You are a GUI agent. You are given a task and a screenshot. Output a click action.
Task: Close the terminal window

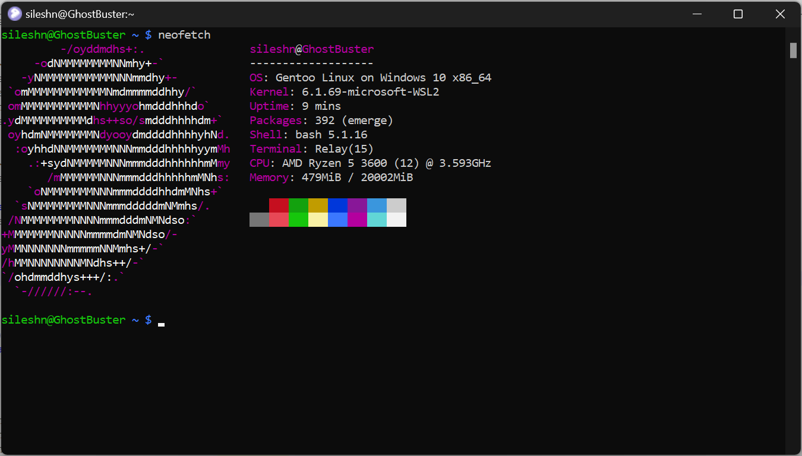[780, 14]
